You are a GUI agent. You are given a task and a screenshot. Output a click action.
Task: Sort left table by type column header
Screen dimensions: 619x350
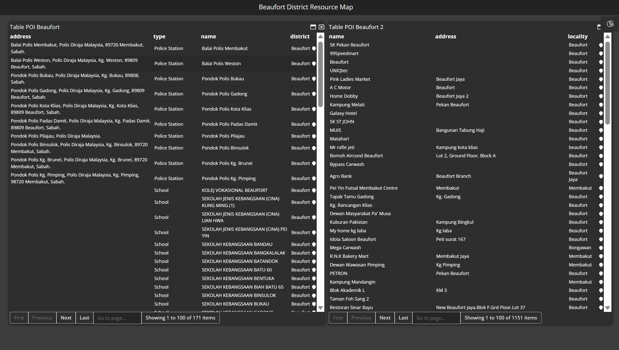click(159, 36)
